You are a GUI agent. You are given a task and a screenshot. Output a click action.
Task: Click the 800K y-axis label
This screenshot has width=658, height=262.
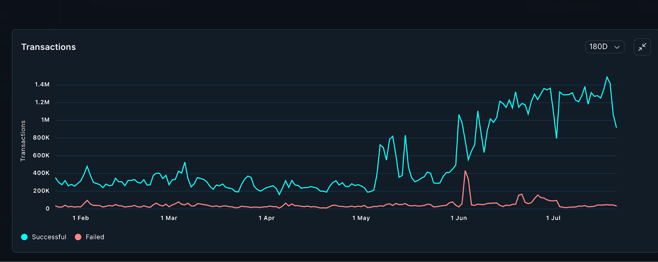click(41, 138)
